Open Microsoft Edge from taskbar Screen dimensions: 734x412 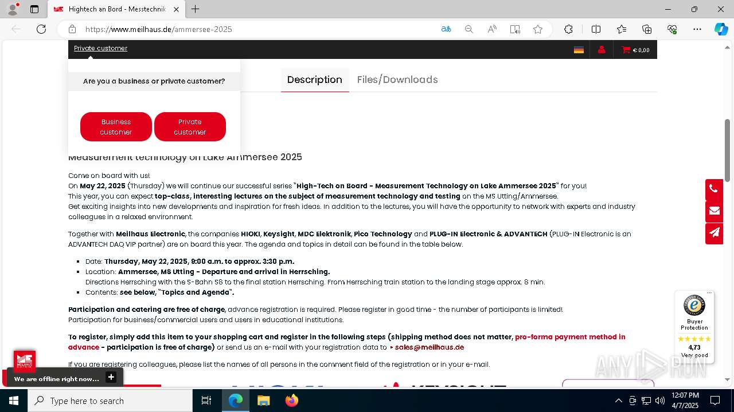(x=236, y=401)
